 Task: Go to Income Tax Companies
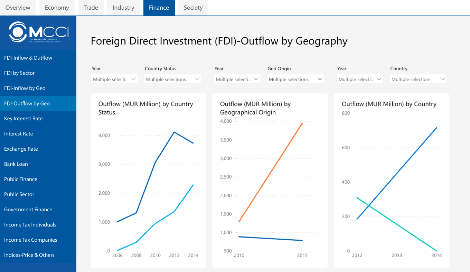click(x=31, y=240)
